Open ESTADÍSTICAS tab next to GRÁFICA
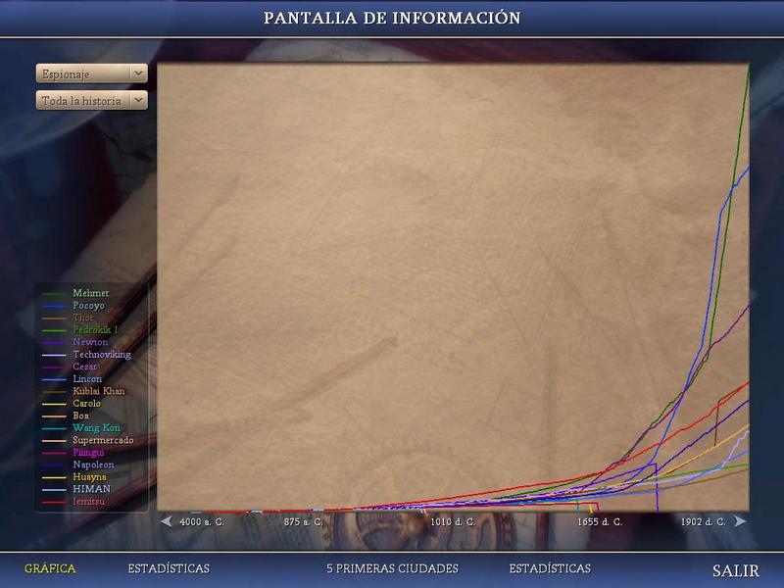784x588 pixels. click(x=168, y=569)
